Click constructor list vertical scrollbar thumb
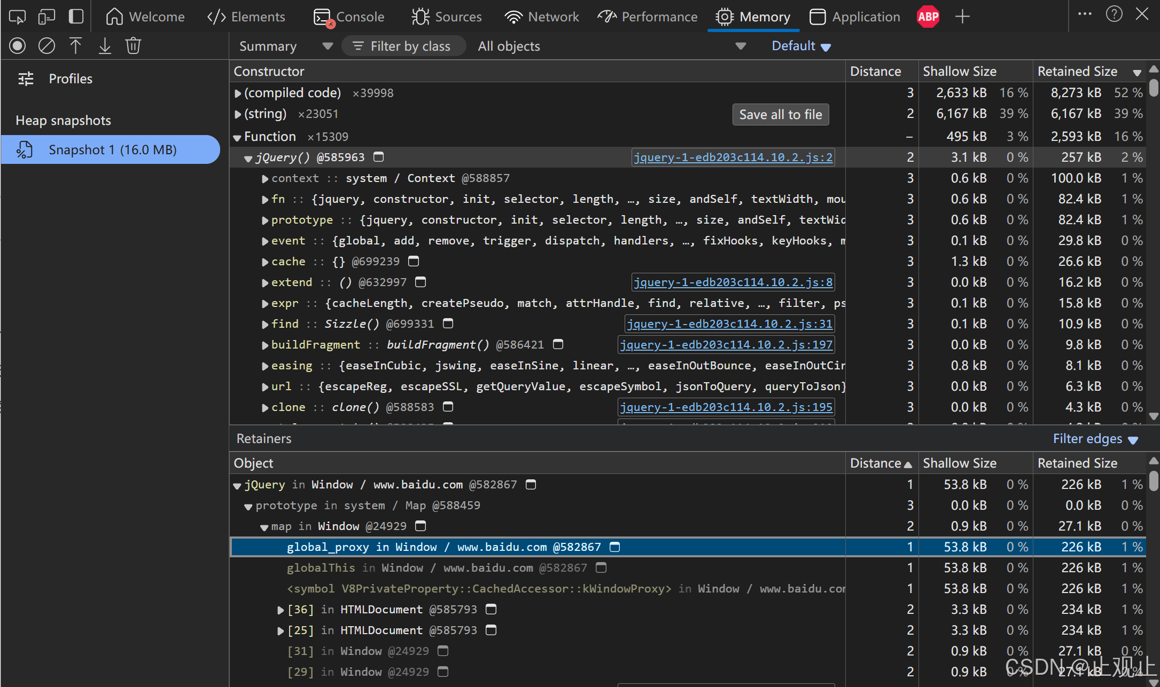This screenshot has height=687, width=1160. 1154,88
